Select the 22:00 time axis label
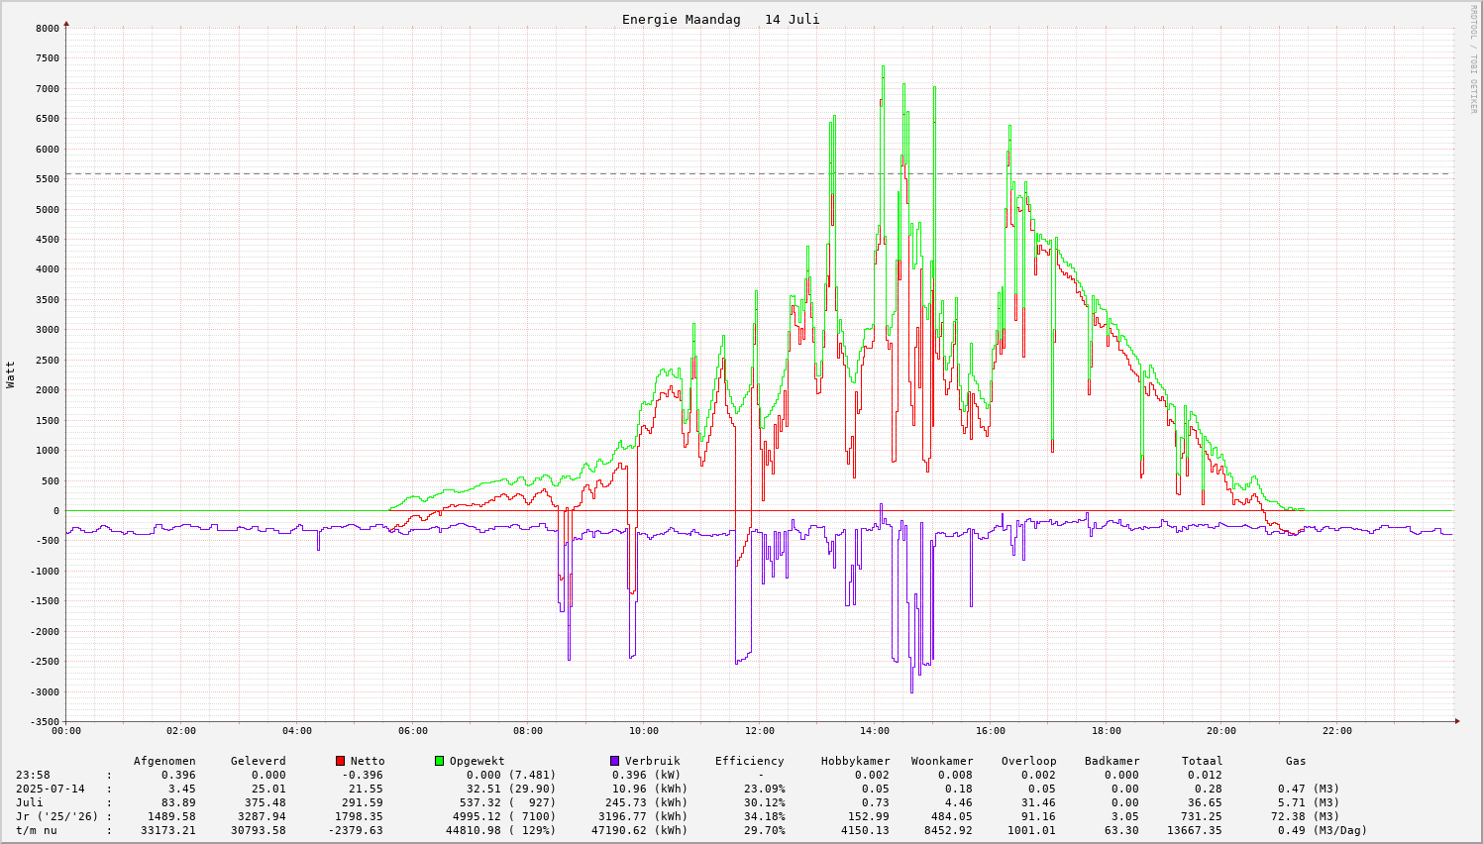The height and width of the screenshot is (844, 1483). pyautogui.click(x=1336, y=731)
